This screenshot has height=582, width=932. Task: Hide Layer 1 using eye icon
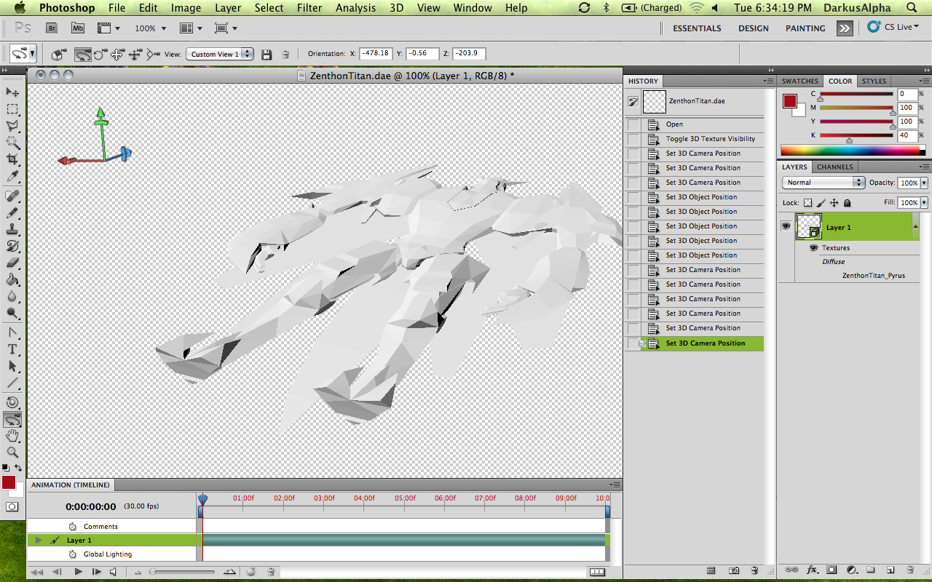click(786, 226)
